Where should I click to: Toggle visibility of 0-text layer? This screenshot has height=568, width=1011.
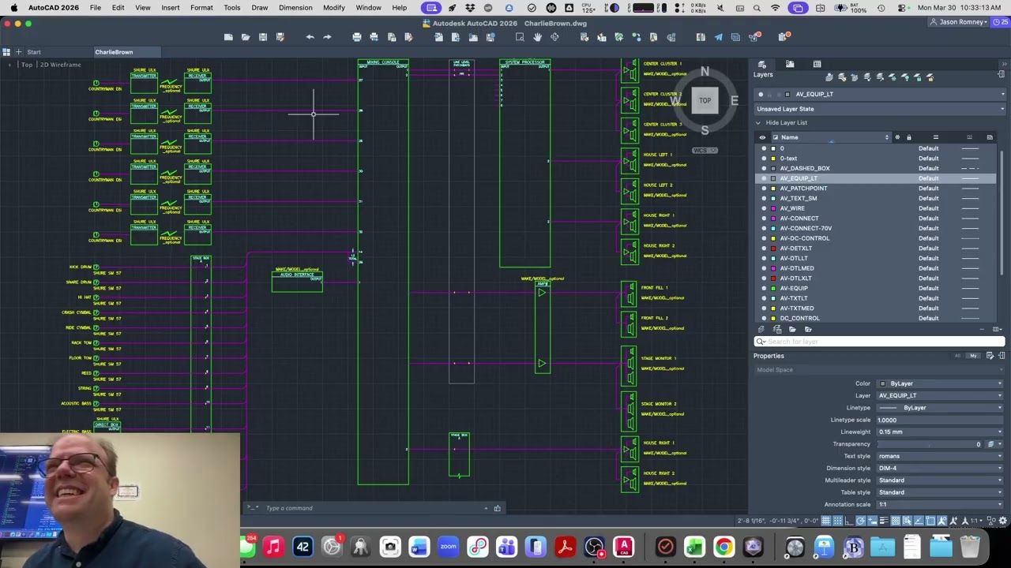(x=763, y=159)
